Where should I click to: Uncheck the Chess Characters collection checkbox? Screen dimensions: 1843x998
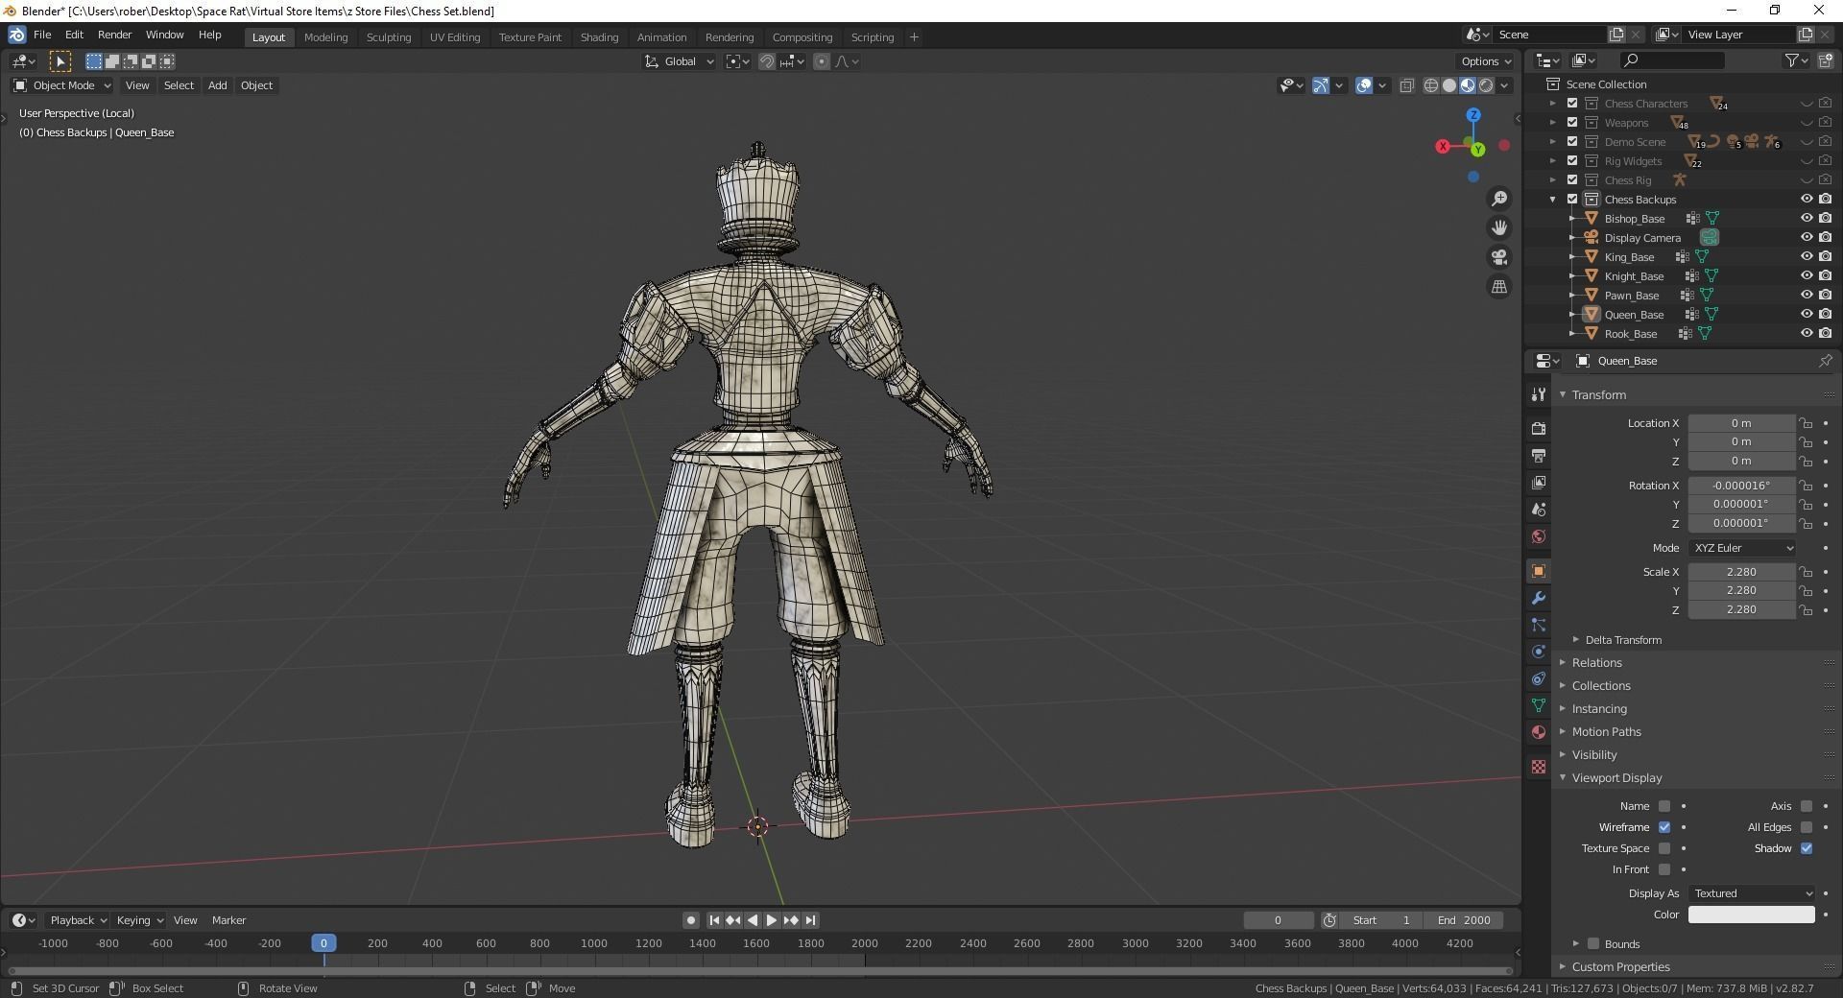1572,104
